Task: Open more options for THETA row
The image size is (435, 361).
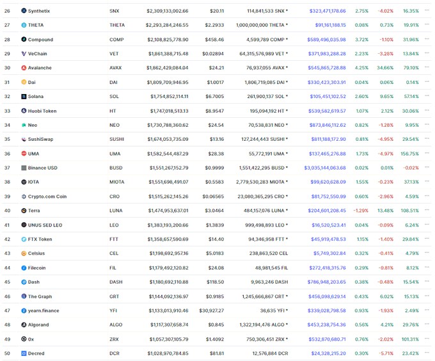Action: tap(427, 24)
